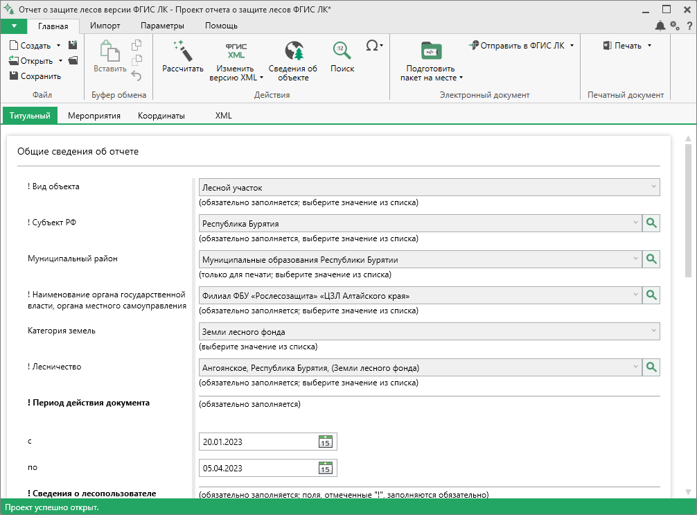Switch to the Параметры ribbon tab

pos(162,26)
